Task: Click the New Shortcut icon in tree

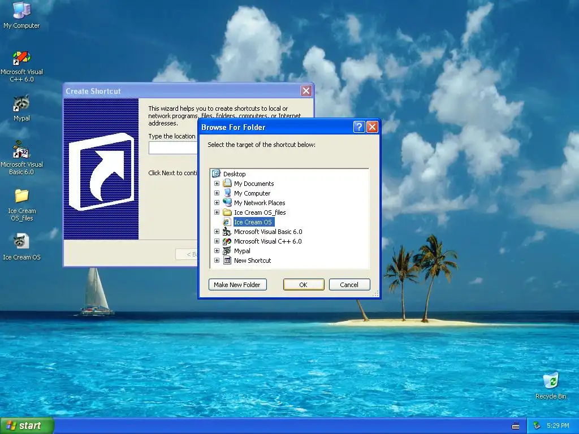Action: click(x=227, y=260)
